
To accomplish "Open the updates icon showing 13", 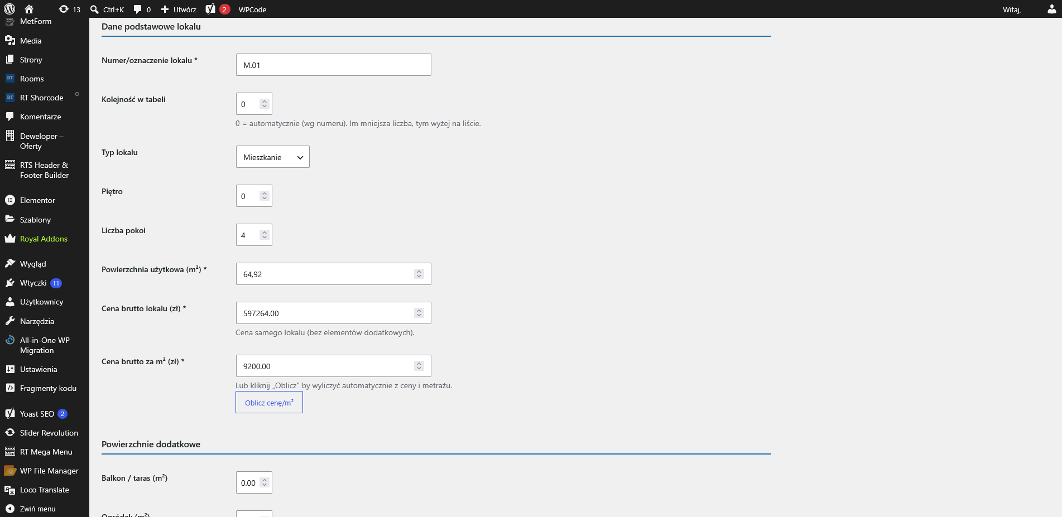I will pos(70,9).
